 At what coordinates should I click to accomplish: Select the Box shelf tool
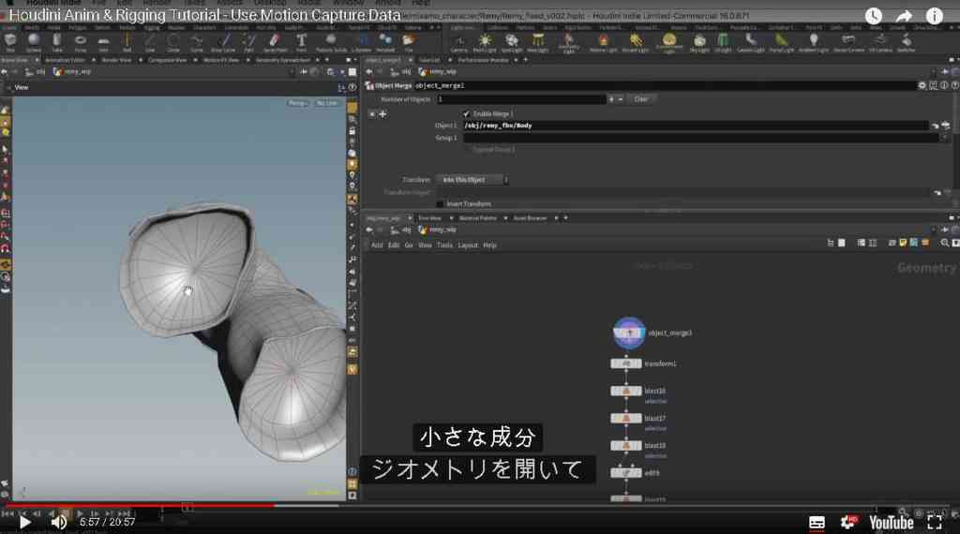coord(10,41)
